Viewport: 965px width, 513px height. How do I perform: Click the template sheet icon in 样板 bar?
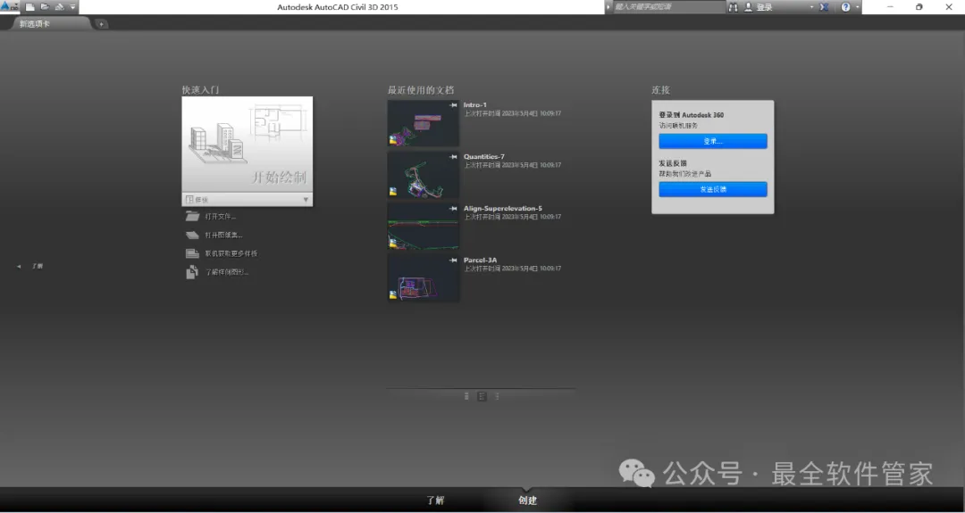(x=189, y=200)
